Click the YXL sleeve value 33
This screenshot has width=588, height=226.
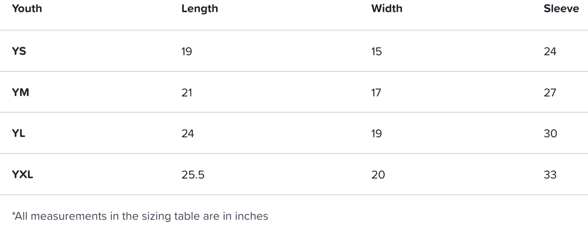tap(550, 175)
